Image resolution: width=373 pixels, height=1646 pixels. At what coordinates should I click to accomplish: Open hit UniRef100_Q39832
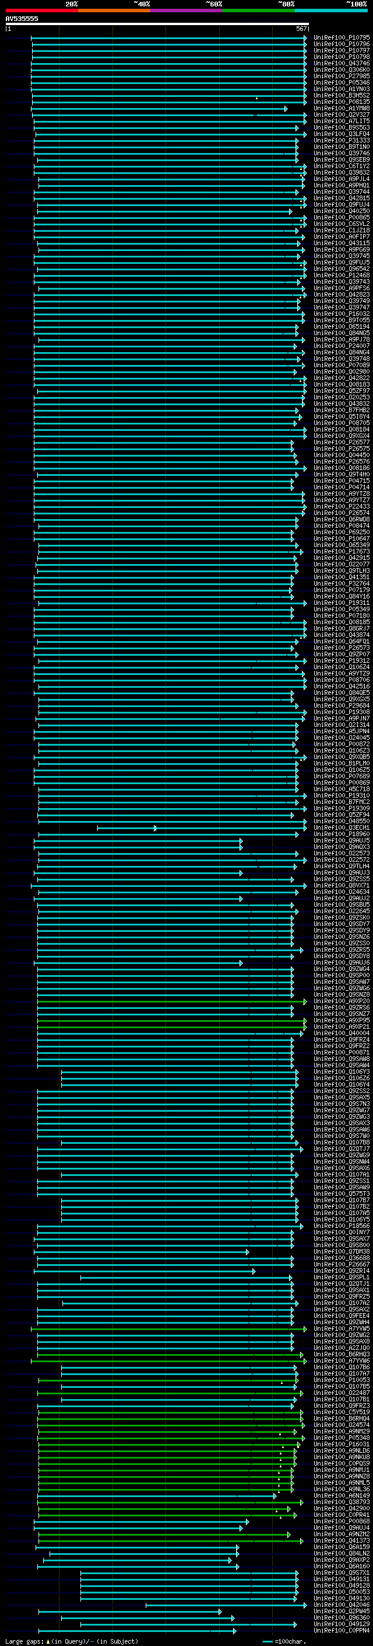click(341, 172)
